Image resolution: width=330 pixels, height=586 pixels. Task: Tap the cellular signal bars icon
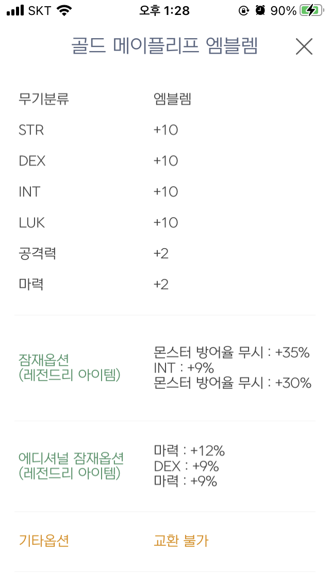[x=15, y=10]
